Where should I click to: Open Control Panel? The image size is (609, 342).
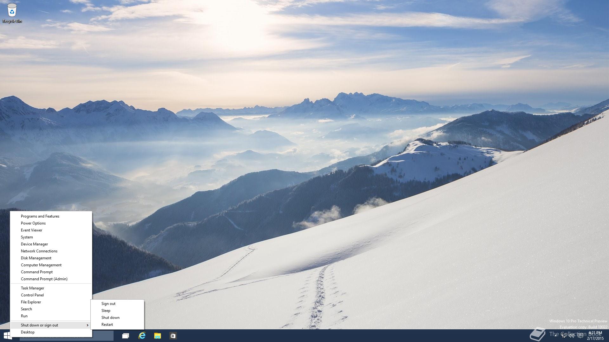tap(51, 295)
